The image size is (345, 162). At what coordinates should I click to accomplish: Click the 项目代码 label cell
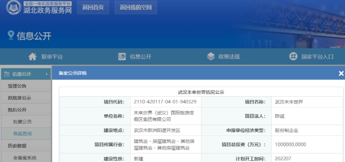coord(95,102)
